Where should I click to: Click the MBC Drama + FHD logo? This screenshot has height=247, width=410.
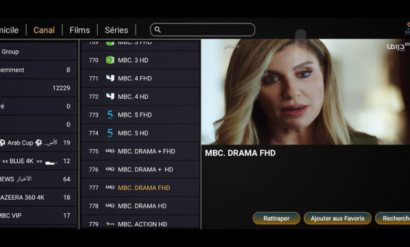(110, 151)
